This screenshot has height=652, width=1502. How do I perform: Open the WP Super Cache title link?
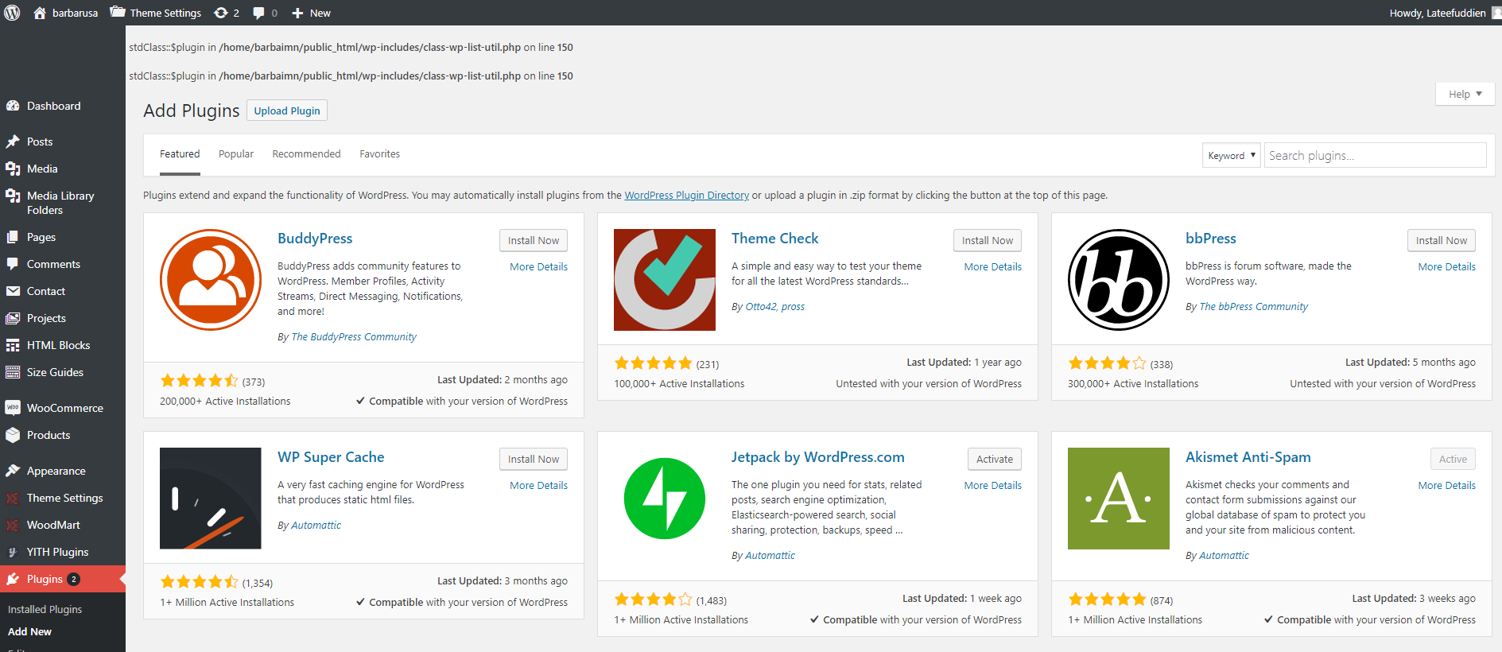click(331, 457)
